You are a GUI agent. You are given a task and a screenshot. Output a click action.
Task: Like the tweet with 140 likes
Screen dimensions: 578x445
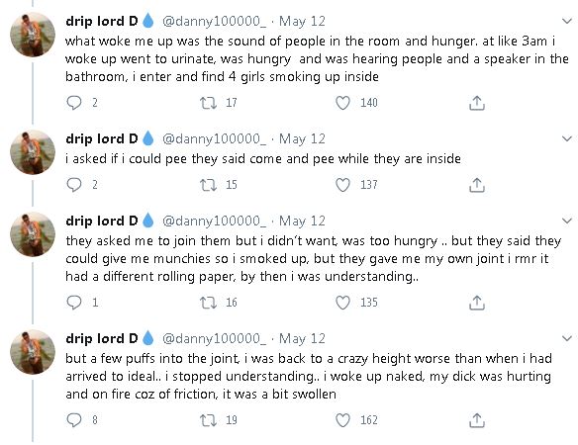point(342,103)
